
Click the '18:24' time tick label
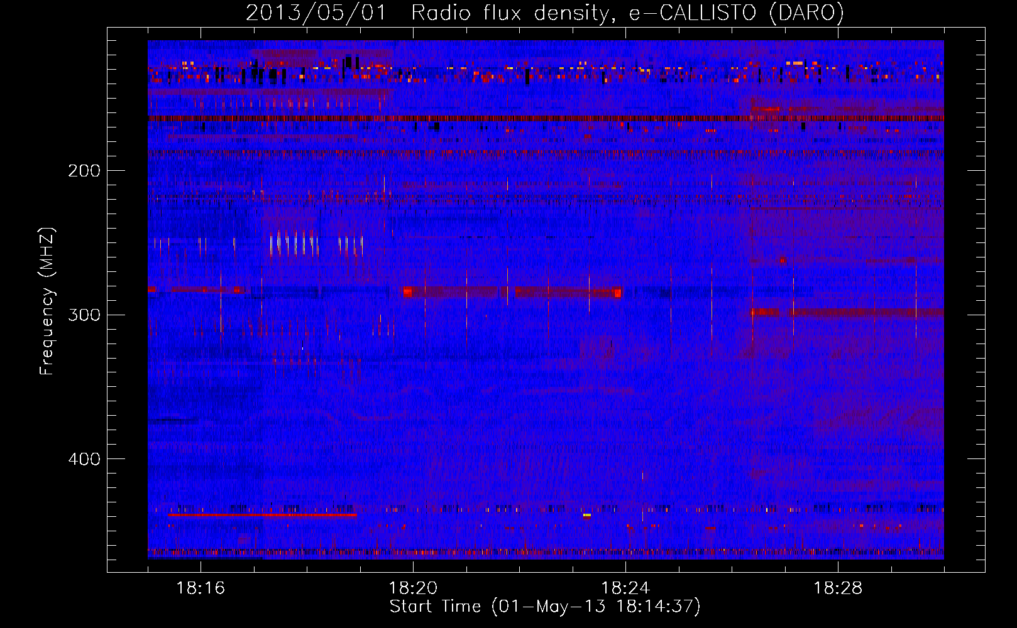coord(625,588)
